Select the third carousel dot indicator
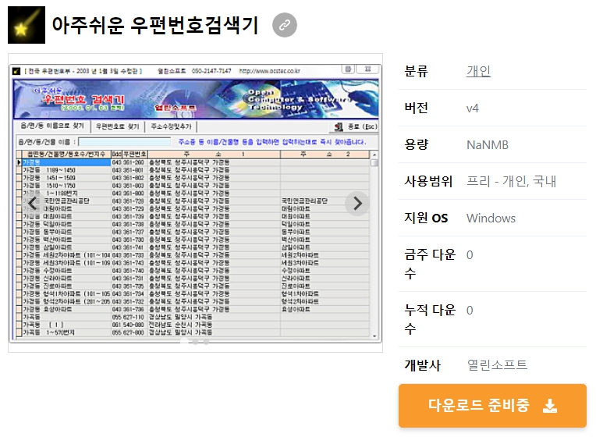The image size is (596, 437). (206, 342)
